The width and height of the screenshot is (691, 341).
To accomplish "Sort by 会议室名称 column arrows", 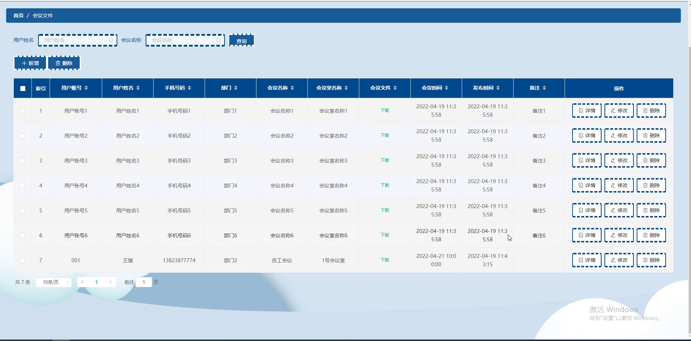I will [346, 88].
